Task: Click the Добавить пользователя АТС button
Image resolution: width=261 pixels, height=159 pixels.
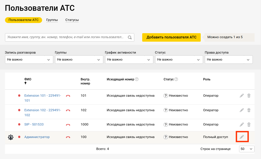Action: point(171,37)
